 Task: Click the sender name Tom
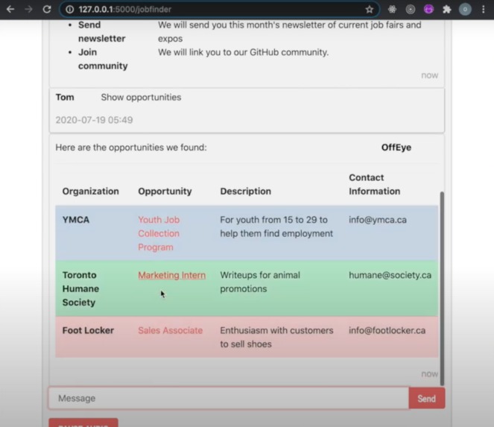point(65,97)
